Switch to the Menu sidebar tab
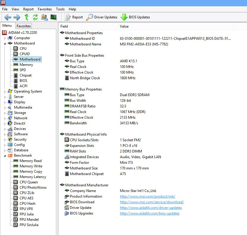 pyautogui.click(x=7, y=26)
